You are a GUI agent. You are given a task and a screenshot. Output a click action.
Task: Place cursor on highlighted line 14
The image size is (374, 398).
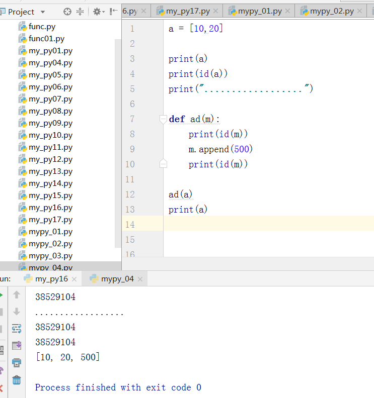pos(268,223)
